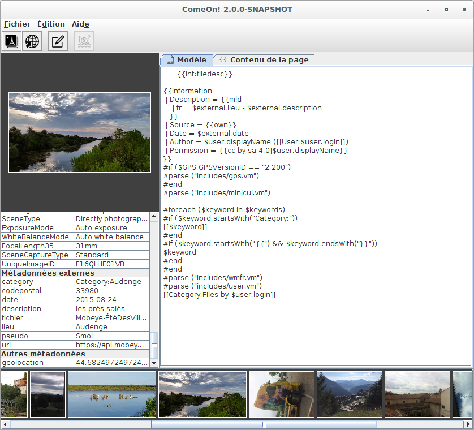Click the ExposureMode row label
The height and width of the screenshot is (430, 474).
[x=38, y=227]
